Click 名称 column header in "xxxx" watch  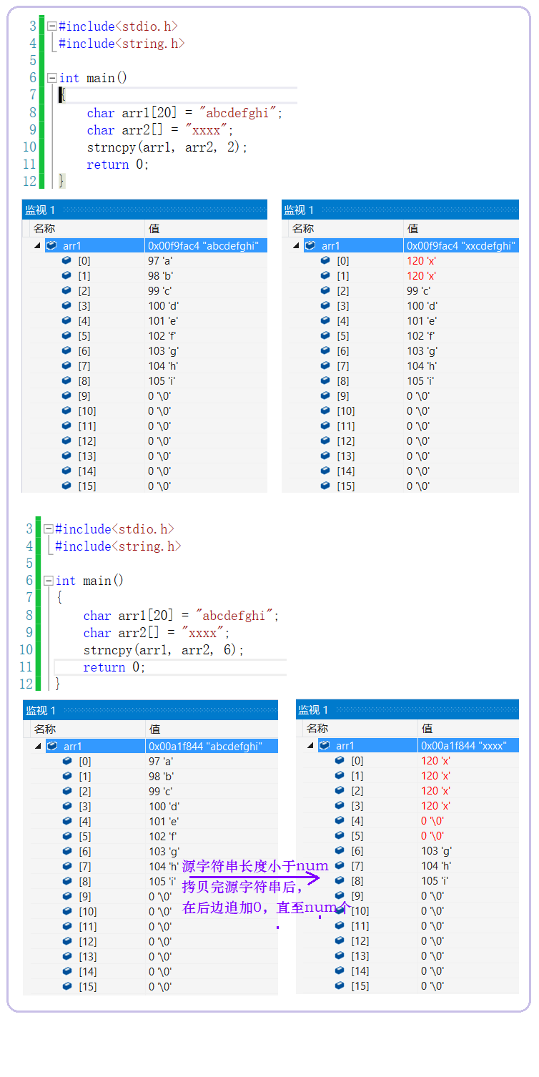point(317,728)
